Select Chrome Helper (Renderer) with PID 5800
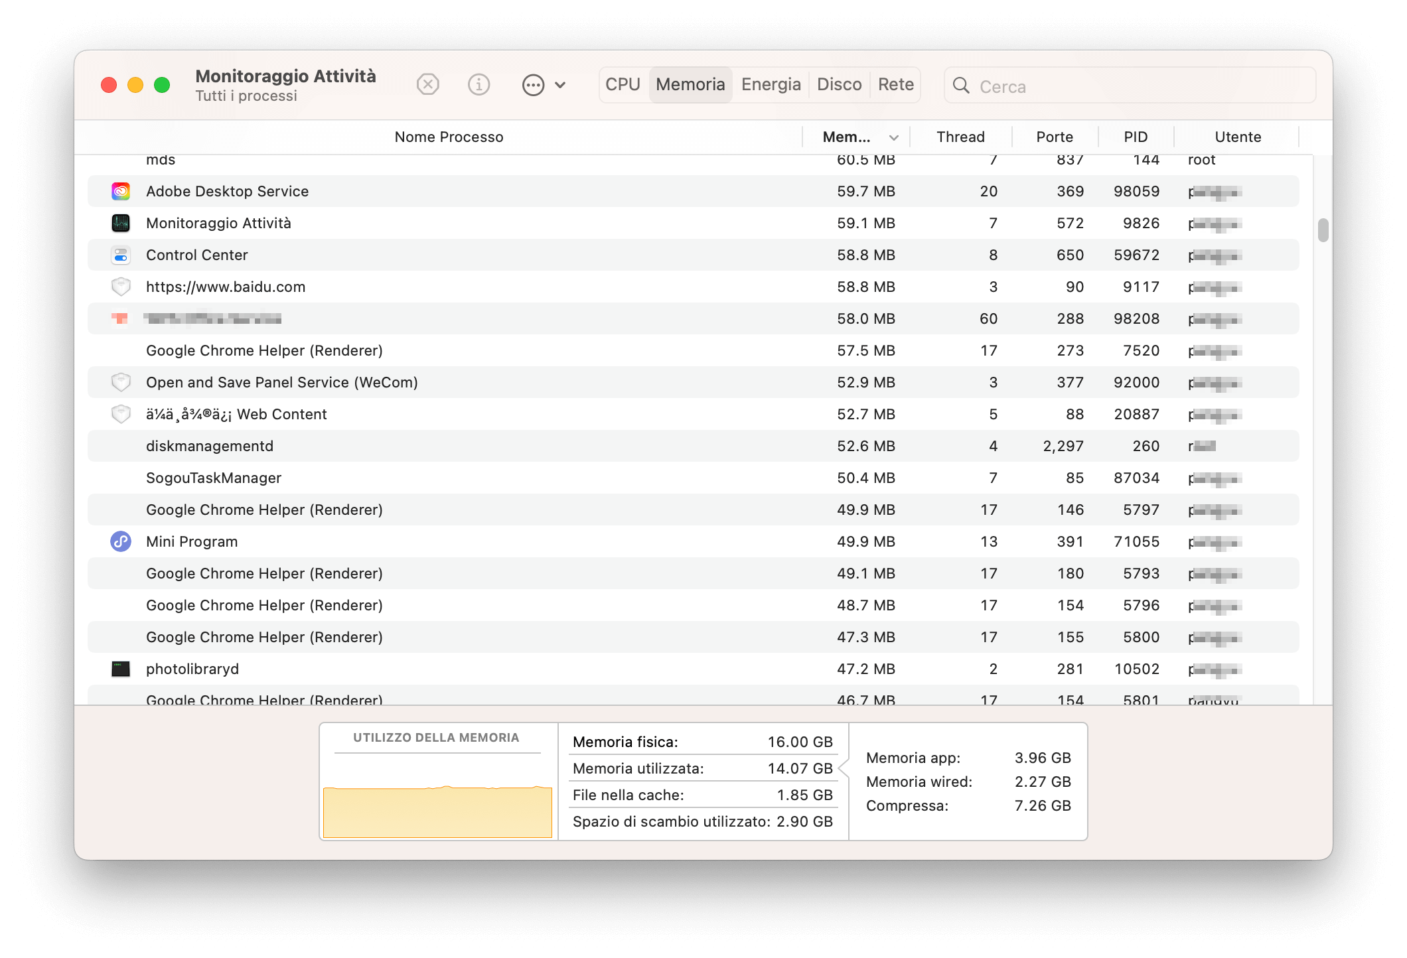 point(693,637)
